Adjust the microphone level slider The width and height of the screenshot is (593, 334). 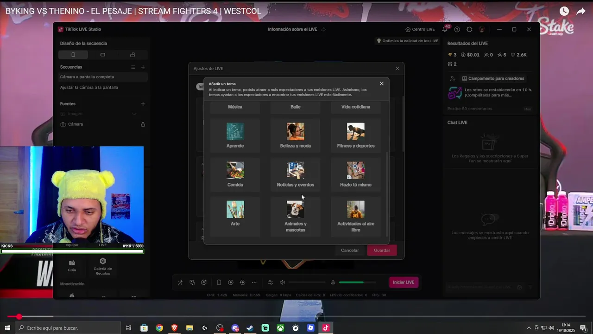point(358,283)
